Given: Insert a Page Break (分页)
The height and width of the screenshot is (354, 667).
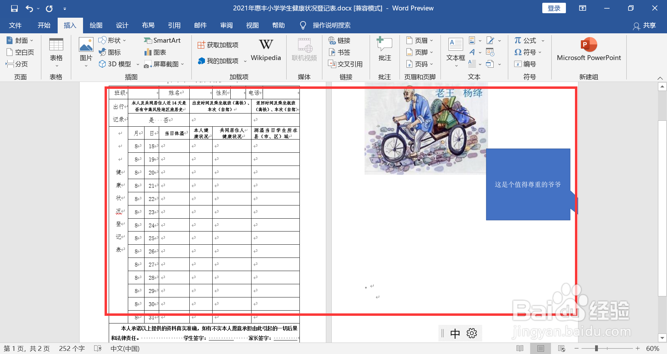Looking at the screenshot, I should click(x=17, y=64).
